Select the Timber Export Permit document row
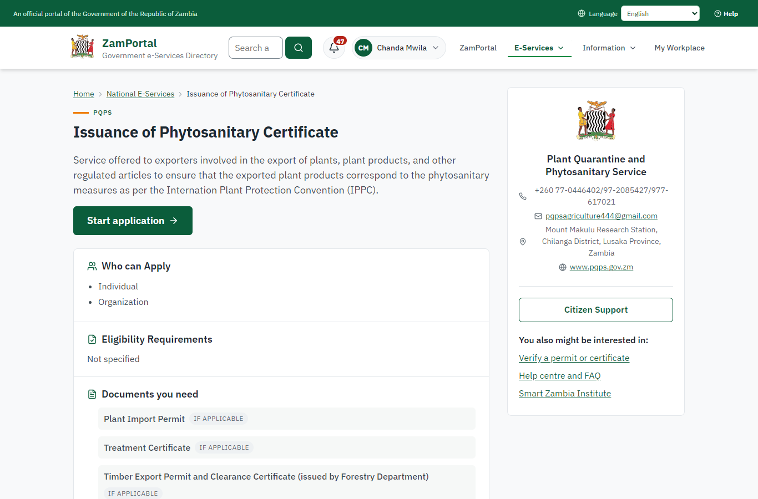This screenshot has width=758, height=499. coord(287,483)
